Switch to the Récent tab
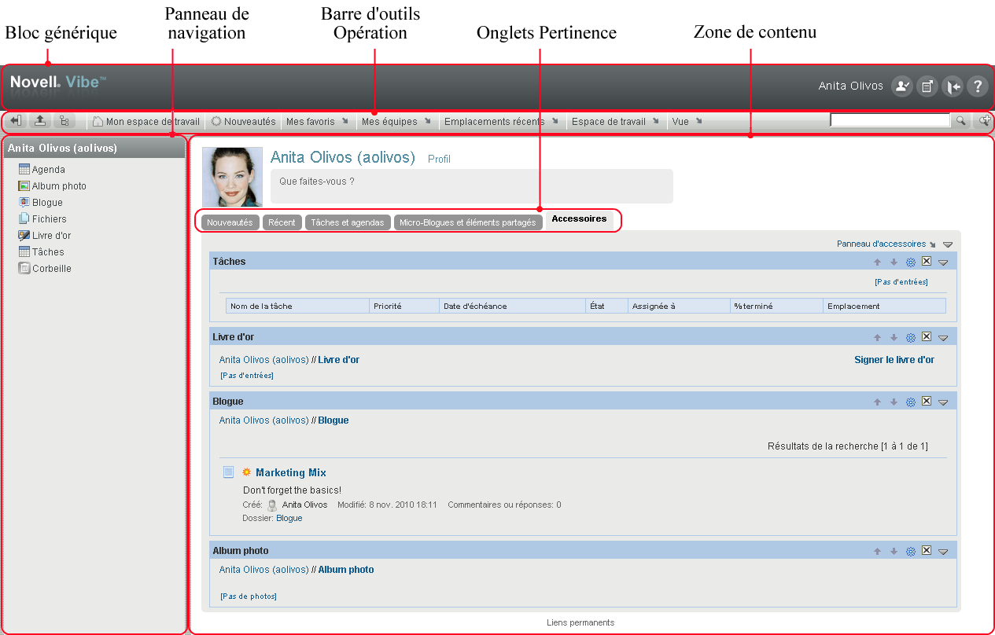 (282, 222)
